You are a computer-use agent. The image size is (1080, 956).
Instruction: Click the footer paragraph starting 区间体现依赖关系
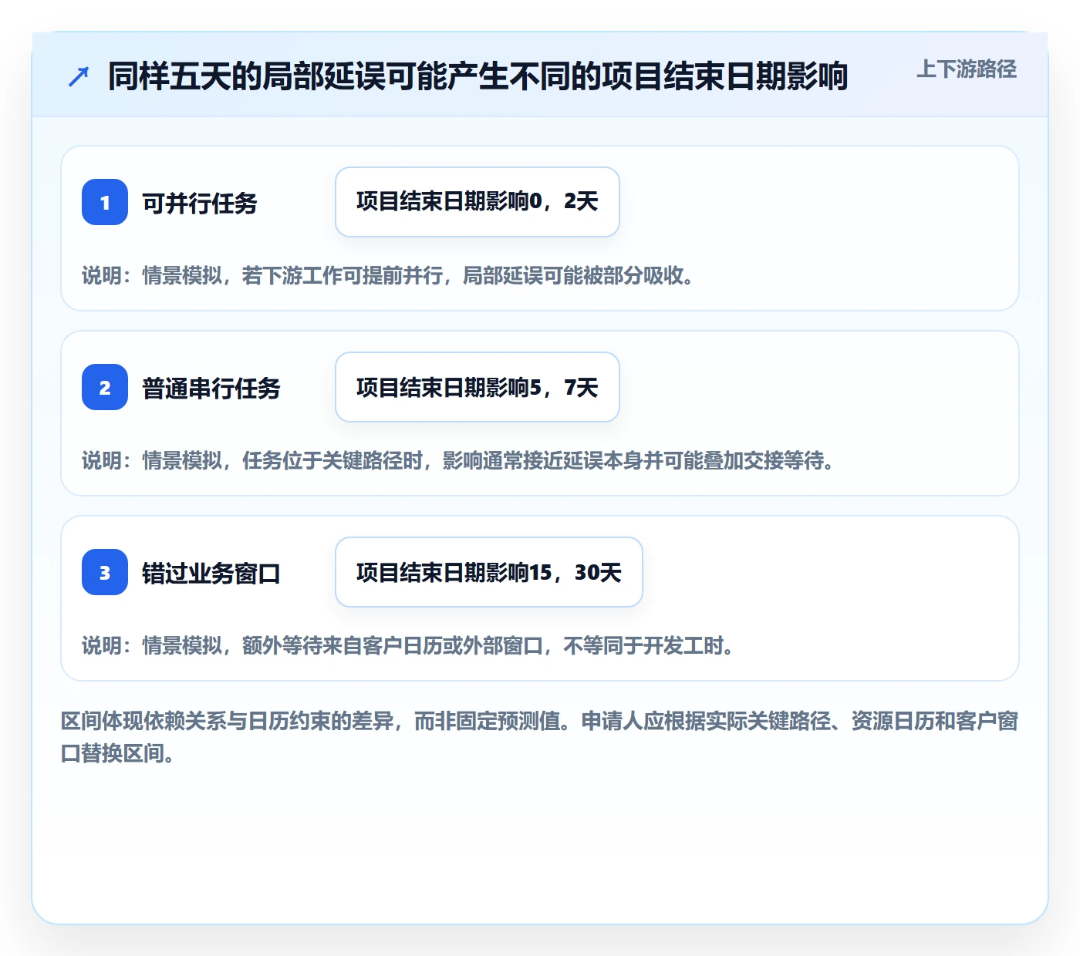pos(540,737)
